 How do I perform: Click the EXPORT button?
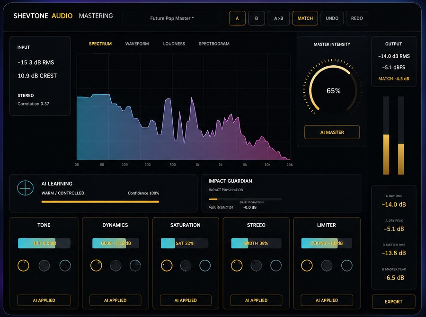pyautogui.click(x=393, y=301)
